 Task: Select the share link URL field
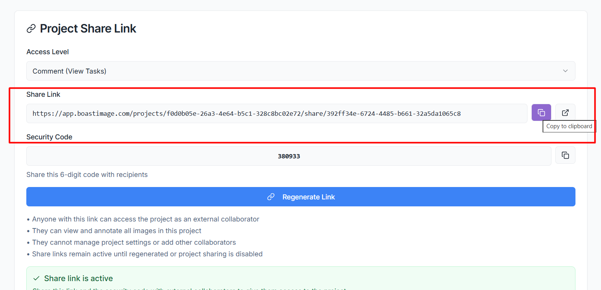click(x=276, y=113)
